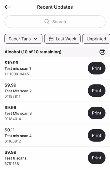The image size is (110, 170).
Task: Print all Alcohol tags with printer icon
Action: (102, 52)
